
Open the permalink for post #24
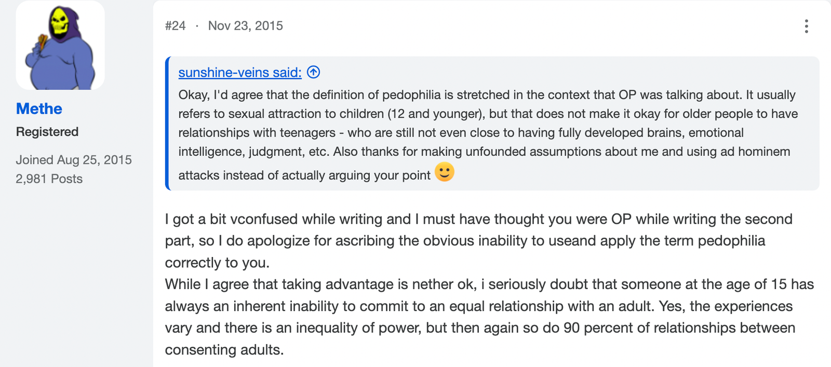(x=175, y=26)
